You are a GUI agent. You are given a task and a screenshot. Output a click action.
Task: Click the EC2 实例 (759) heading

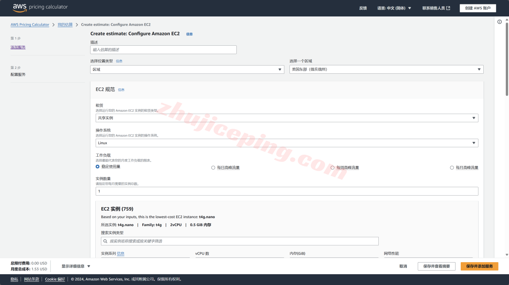pos(117,209)
